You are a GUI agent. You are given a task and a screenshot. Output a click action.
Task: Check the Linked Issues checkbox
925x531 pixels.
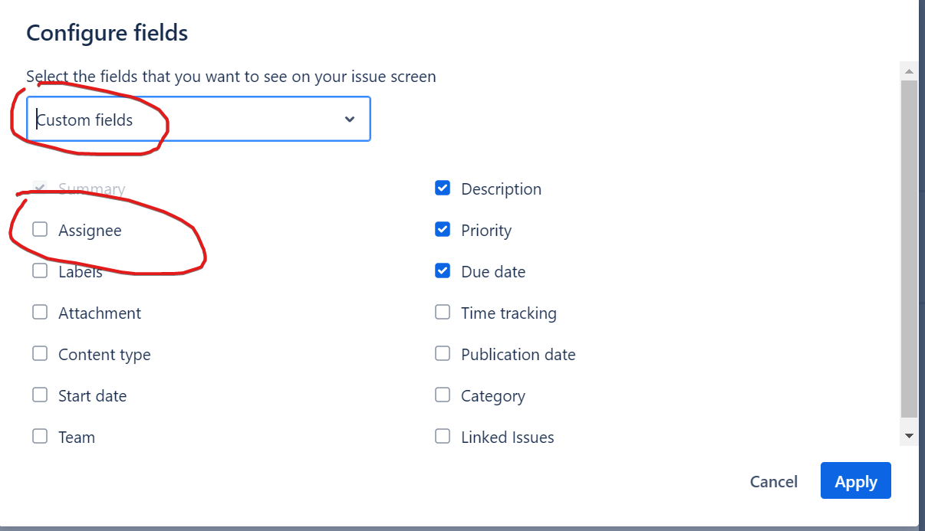(x=442, y=436)
